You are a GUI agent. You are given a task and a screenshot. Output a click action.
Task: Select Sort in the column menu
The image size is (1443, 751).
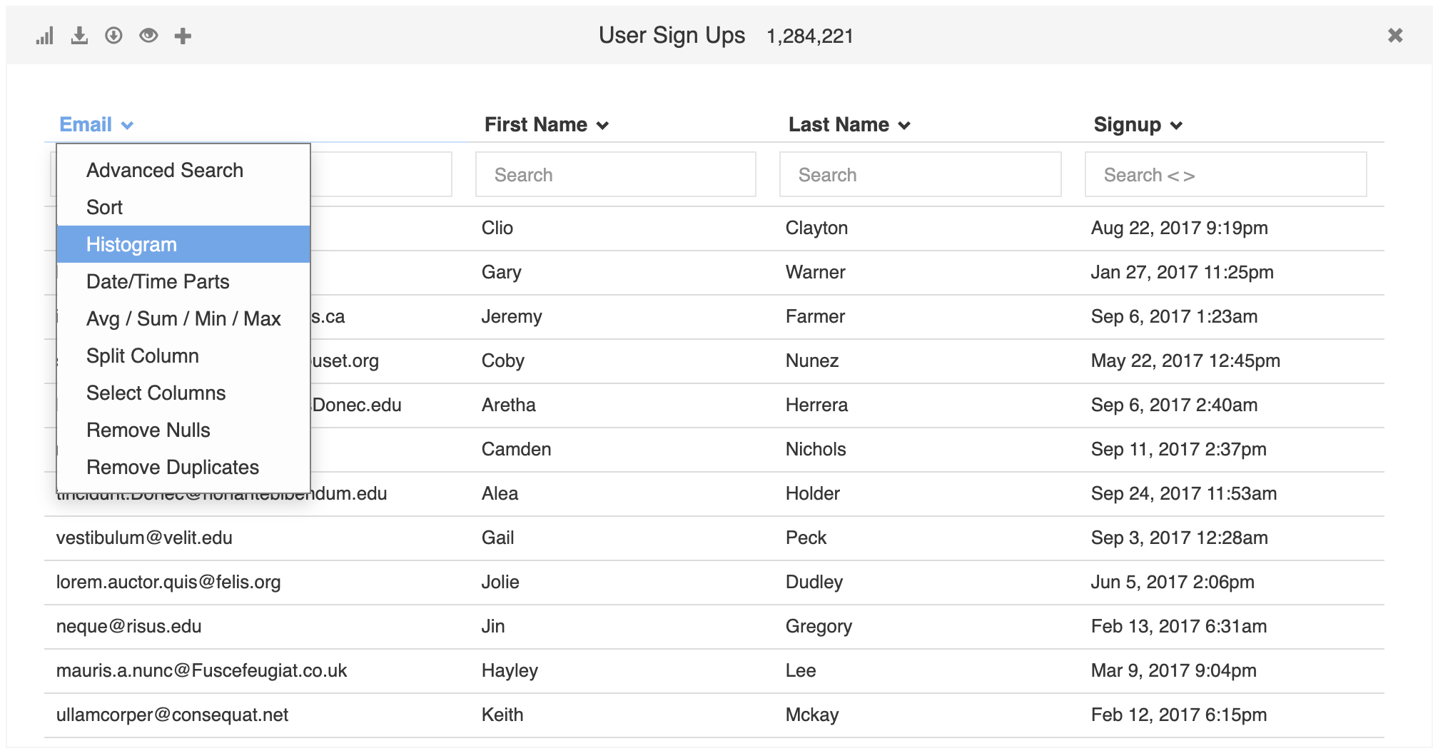pyautogui.click(x=183, y=207)
